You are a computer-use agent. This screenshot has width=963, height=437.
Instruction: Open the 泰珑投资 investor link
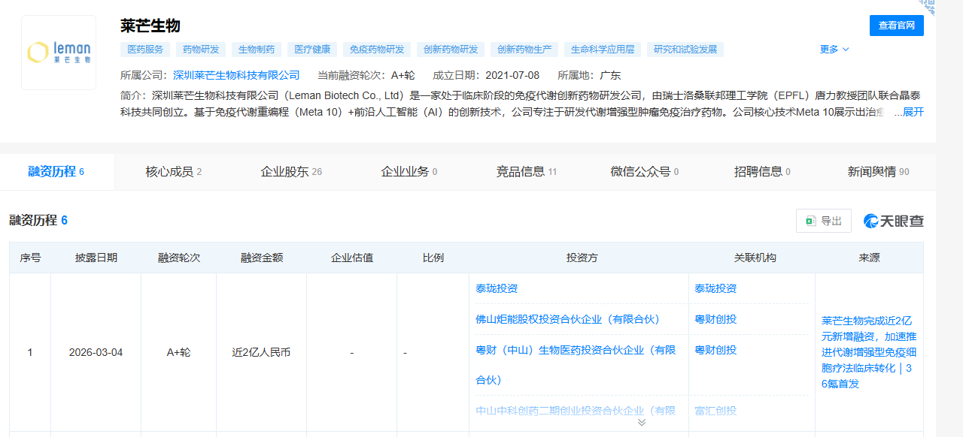pyautogui.click(x=497, y=288)
